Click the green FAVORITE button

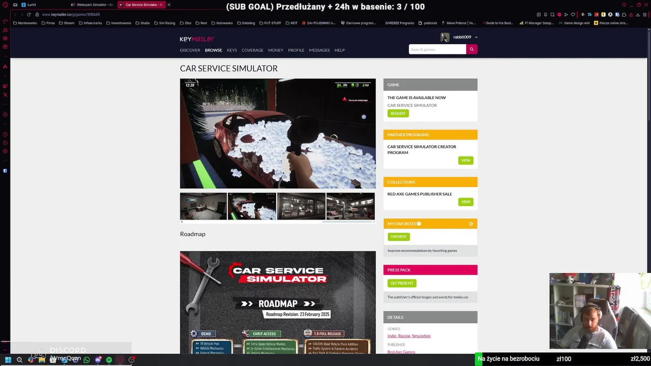coord(399,237)
